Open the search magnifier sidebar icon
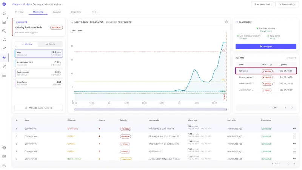The width and height of the screenshot is (302, 170). tap(4, 31)
